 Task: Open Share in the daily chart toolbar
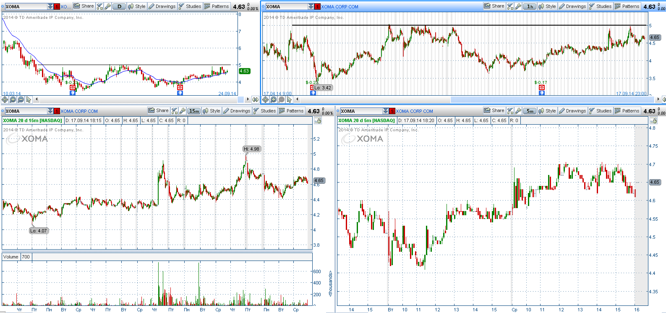[x=84, y=6]
